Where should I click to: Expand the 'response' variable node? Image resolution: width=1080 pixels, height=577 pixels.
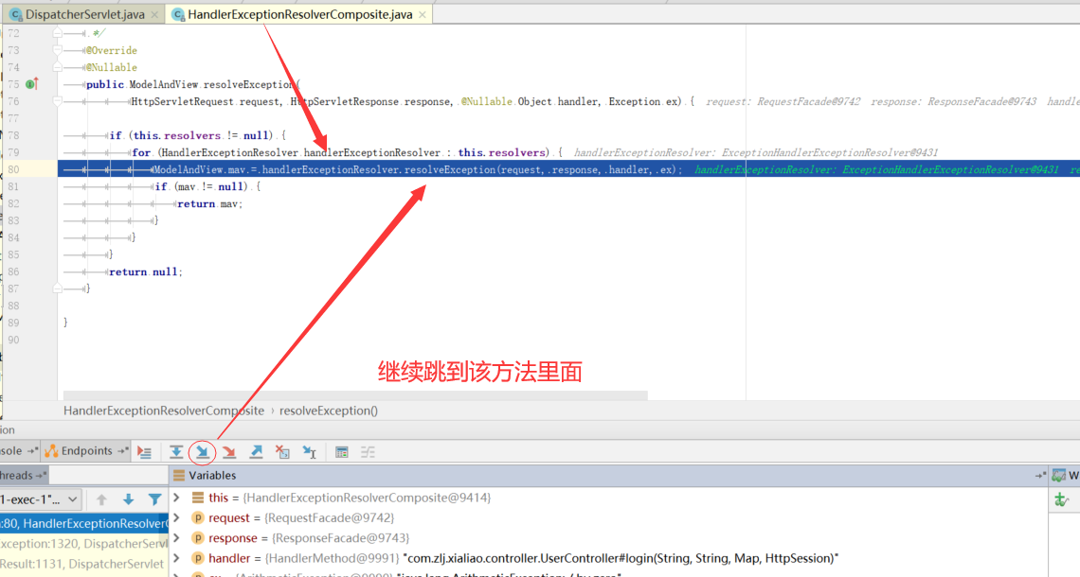tap(177, 538)
